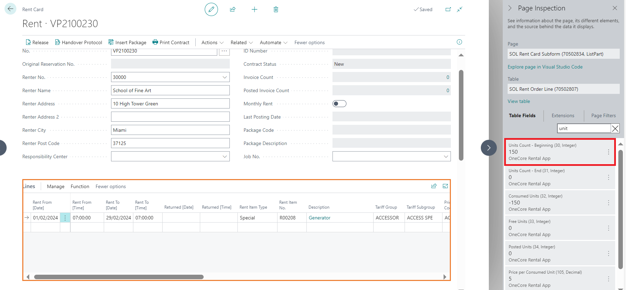626x290 pixels.
Task: Click the trash delete icon
Action: click(x=276, y=9)
